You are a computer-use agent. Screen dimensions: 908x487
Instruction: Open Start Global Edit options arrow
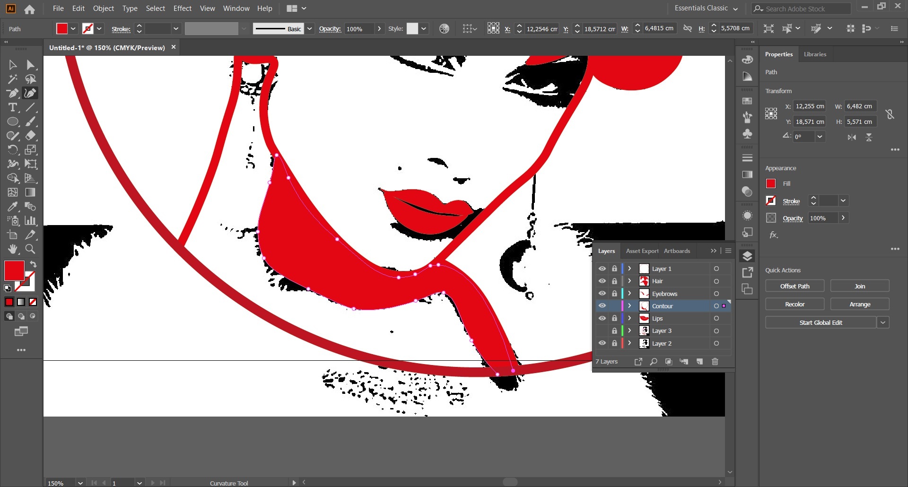[x=883, y=322]
